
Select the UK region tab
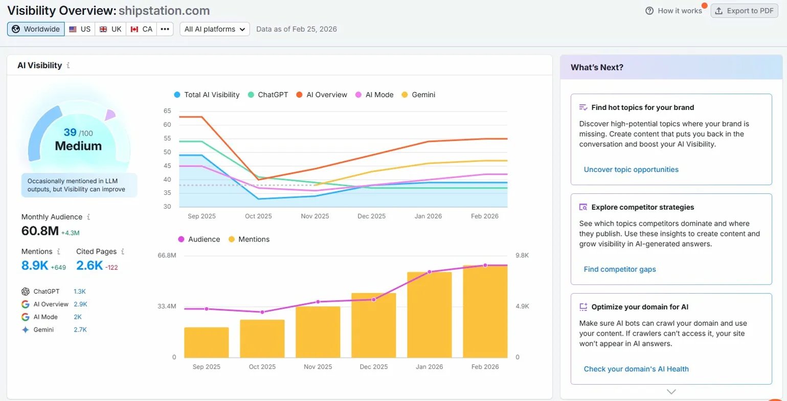[x=110, y=29]
